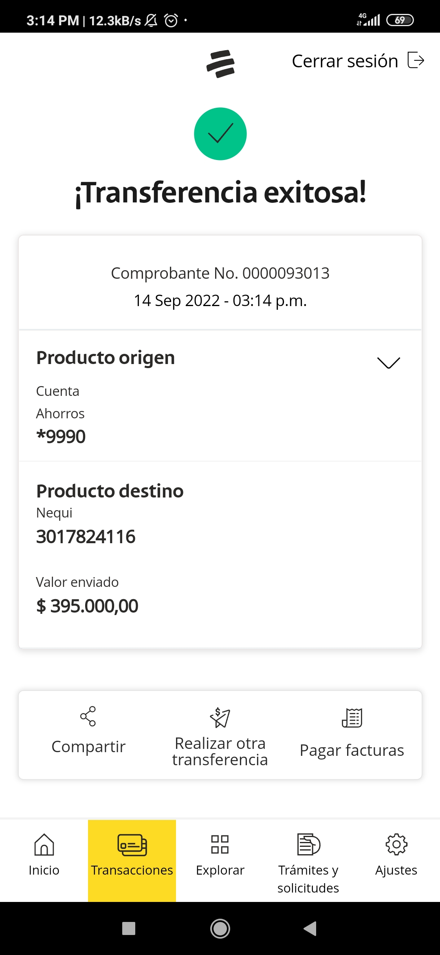The width and height of the screenshot is (440, 955).
Task: Tap the Ajustes gear icon
Action: point(396,844)
